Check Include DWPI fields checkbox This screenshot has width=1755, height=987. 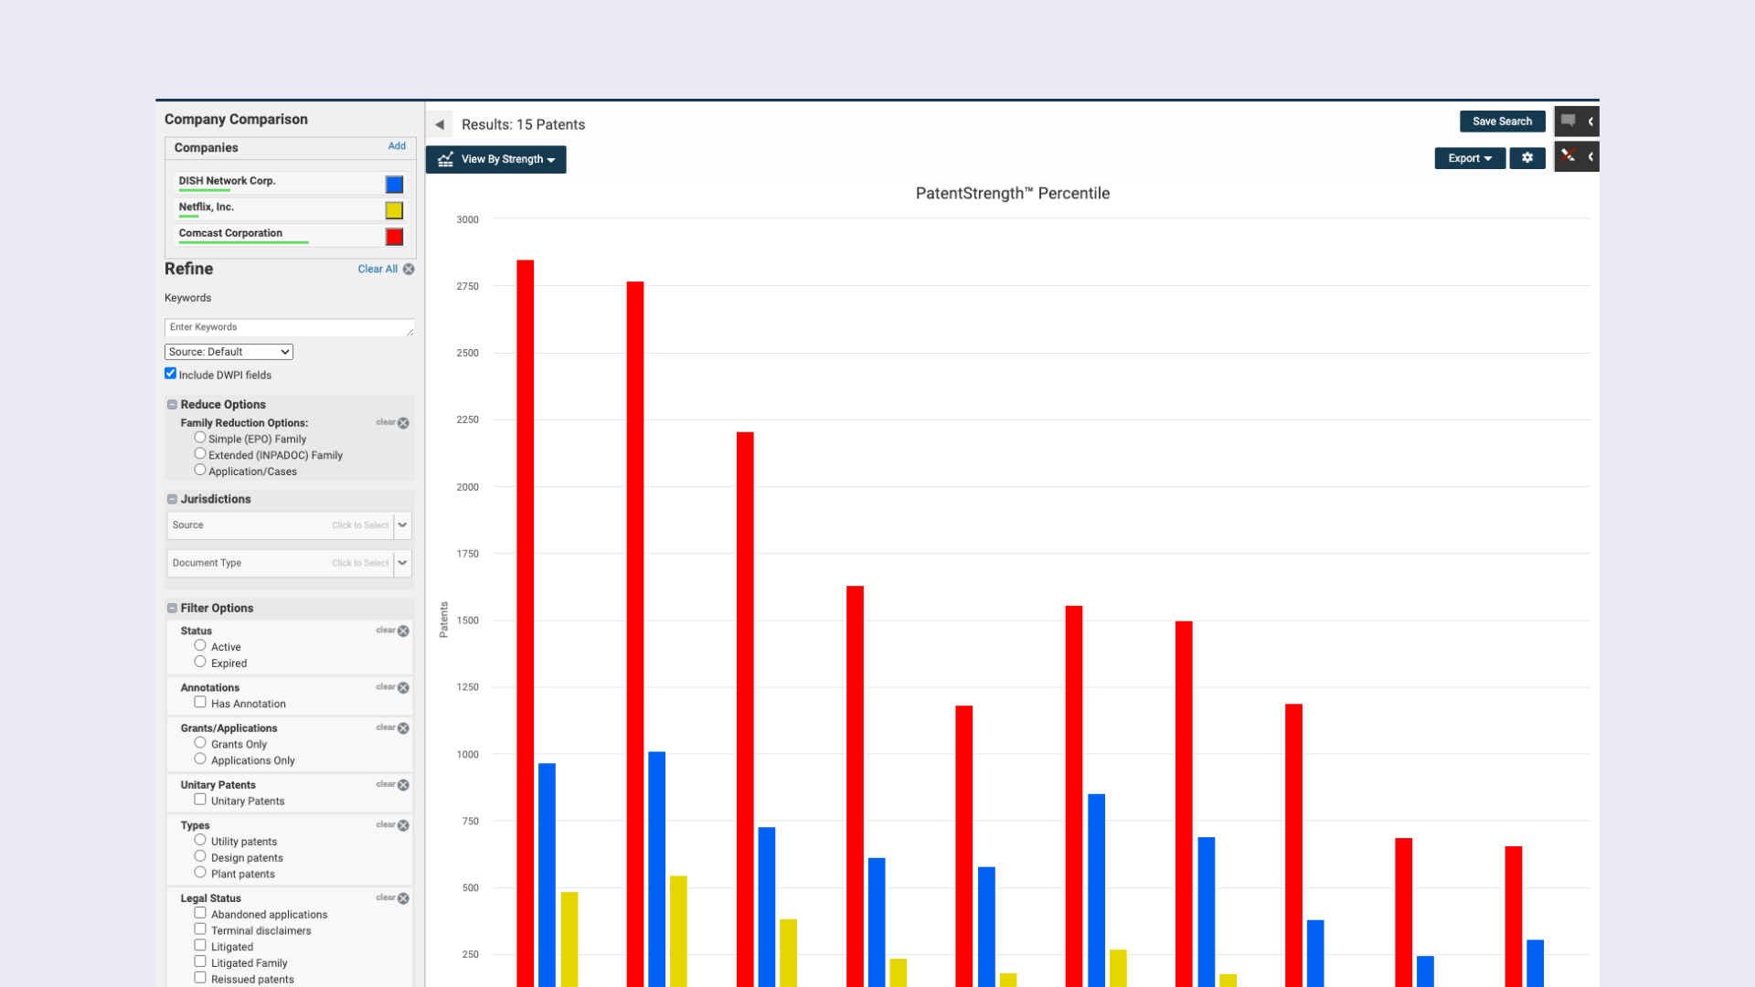170,373
